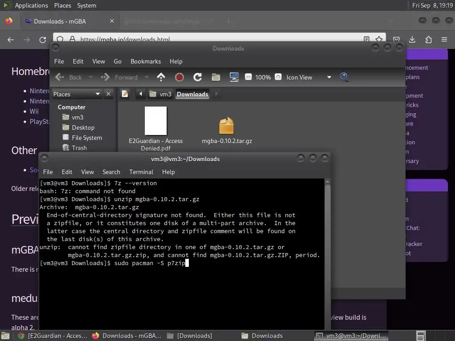455x341 pixels.
Task: Open file manager View menu
Action: [99, 61]
